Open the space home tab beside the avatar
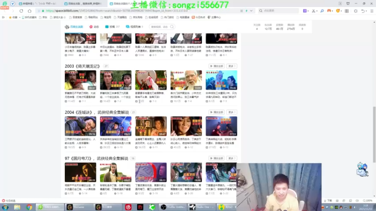Viewport: 376px width, 211px height. point(74,27)
